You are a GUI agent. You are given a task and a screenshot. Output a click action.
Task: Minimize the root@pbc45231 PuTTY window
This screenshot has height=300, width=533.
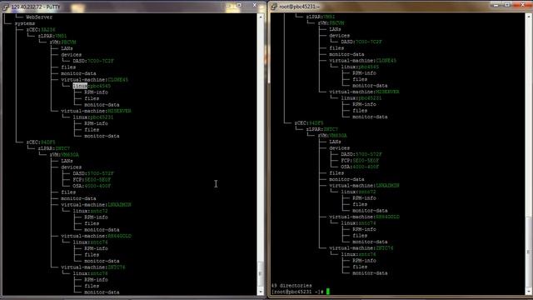click(496, 5)
